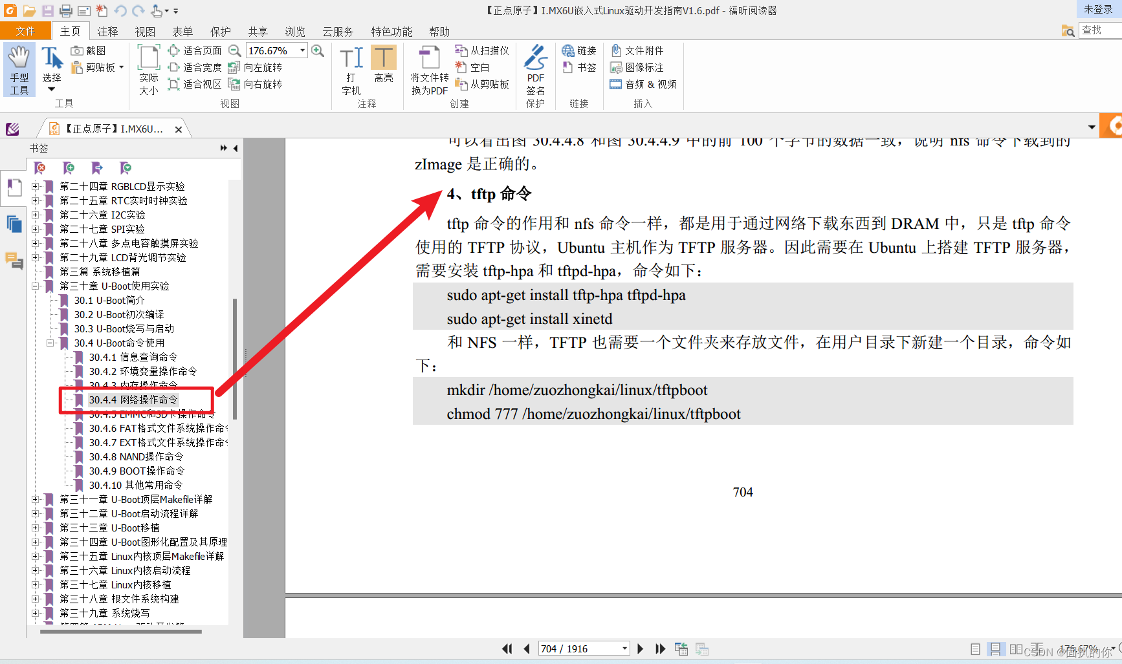Go to the first page
Image resolution: width=1122 pixels, height=664 pixels.
tap(507, 648)
